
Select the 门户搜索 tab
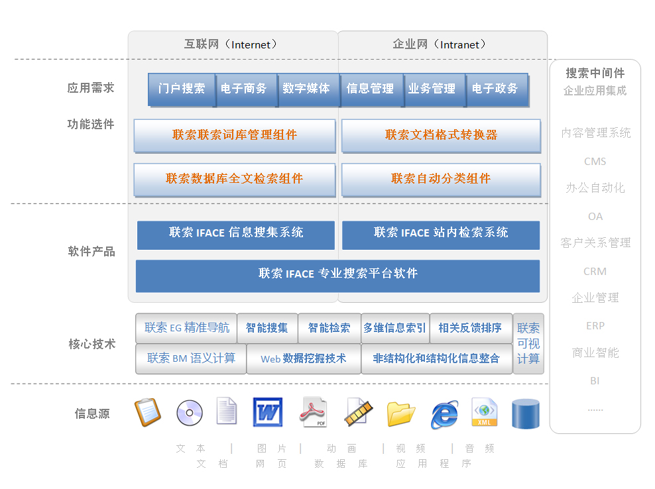pos(182,89)
